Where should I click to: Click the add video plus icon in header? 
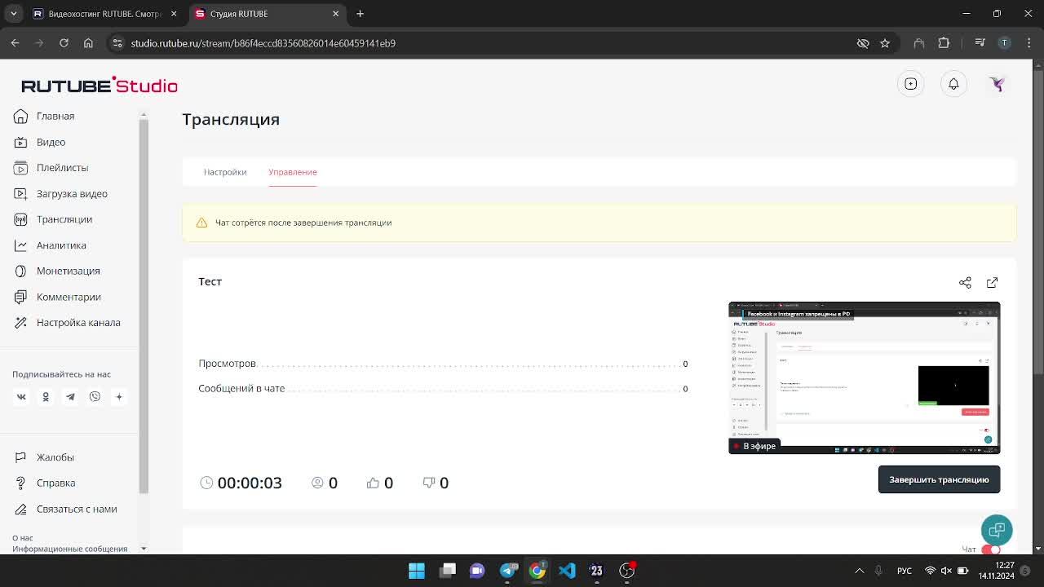click(x=911, y=84)
